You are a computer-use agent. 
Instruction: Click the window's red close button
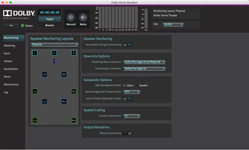tap(3, 2)
